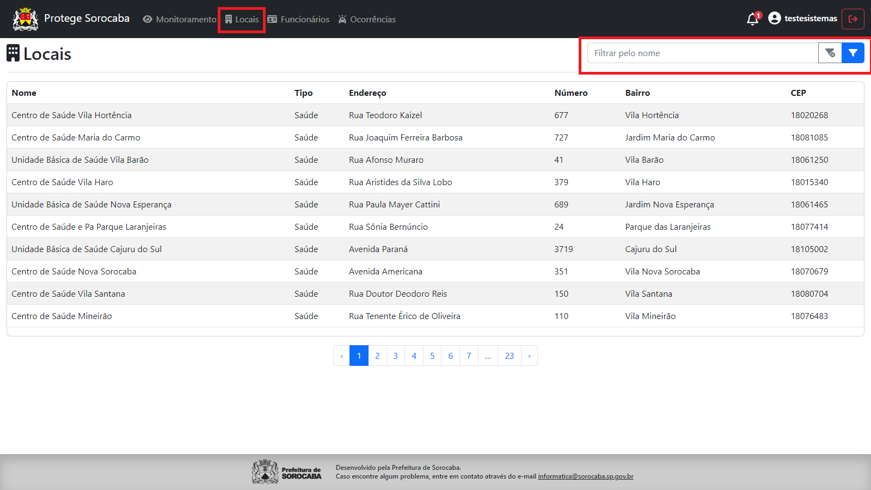Go to pagination page 7

(x=469, y=356)
